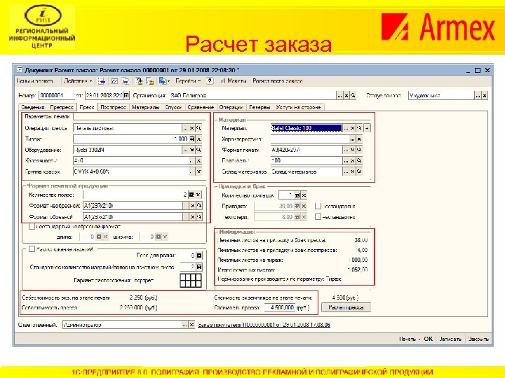Switch to the Препресс tab
Screen dimensions: 505x378
pos(62,107)
